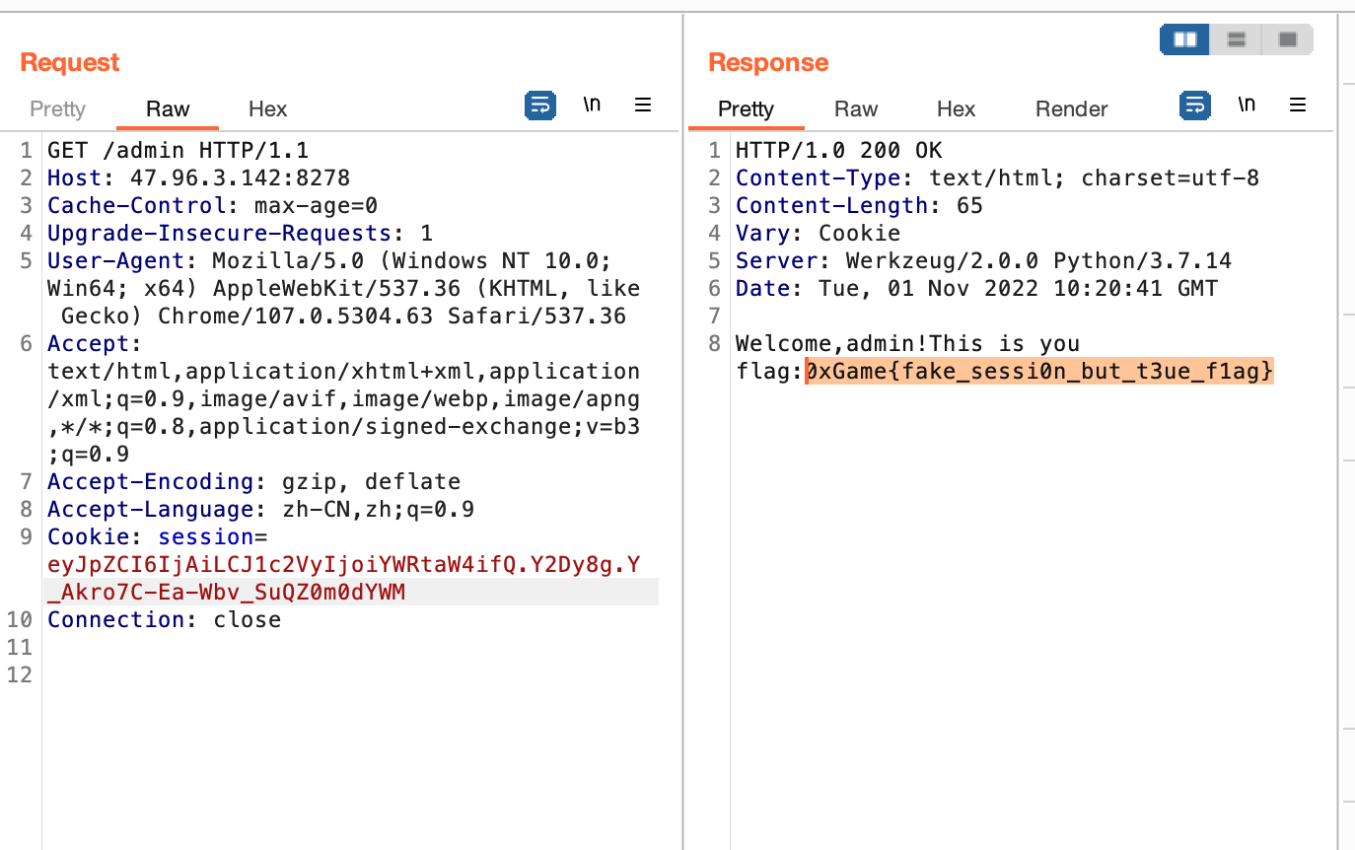
Task: Click the Accept-Language: zh-CN header line
Action: click(261, 510)
